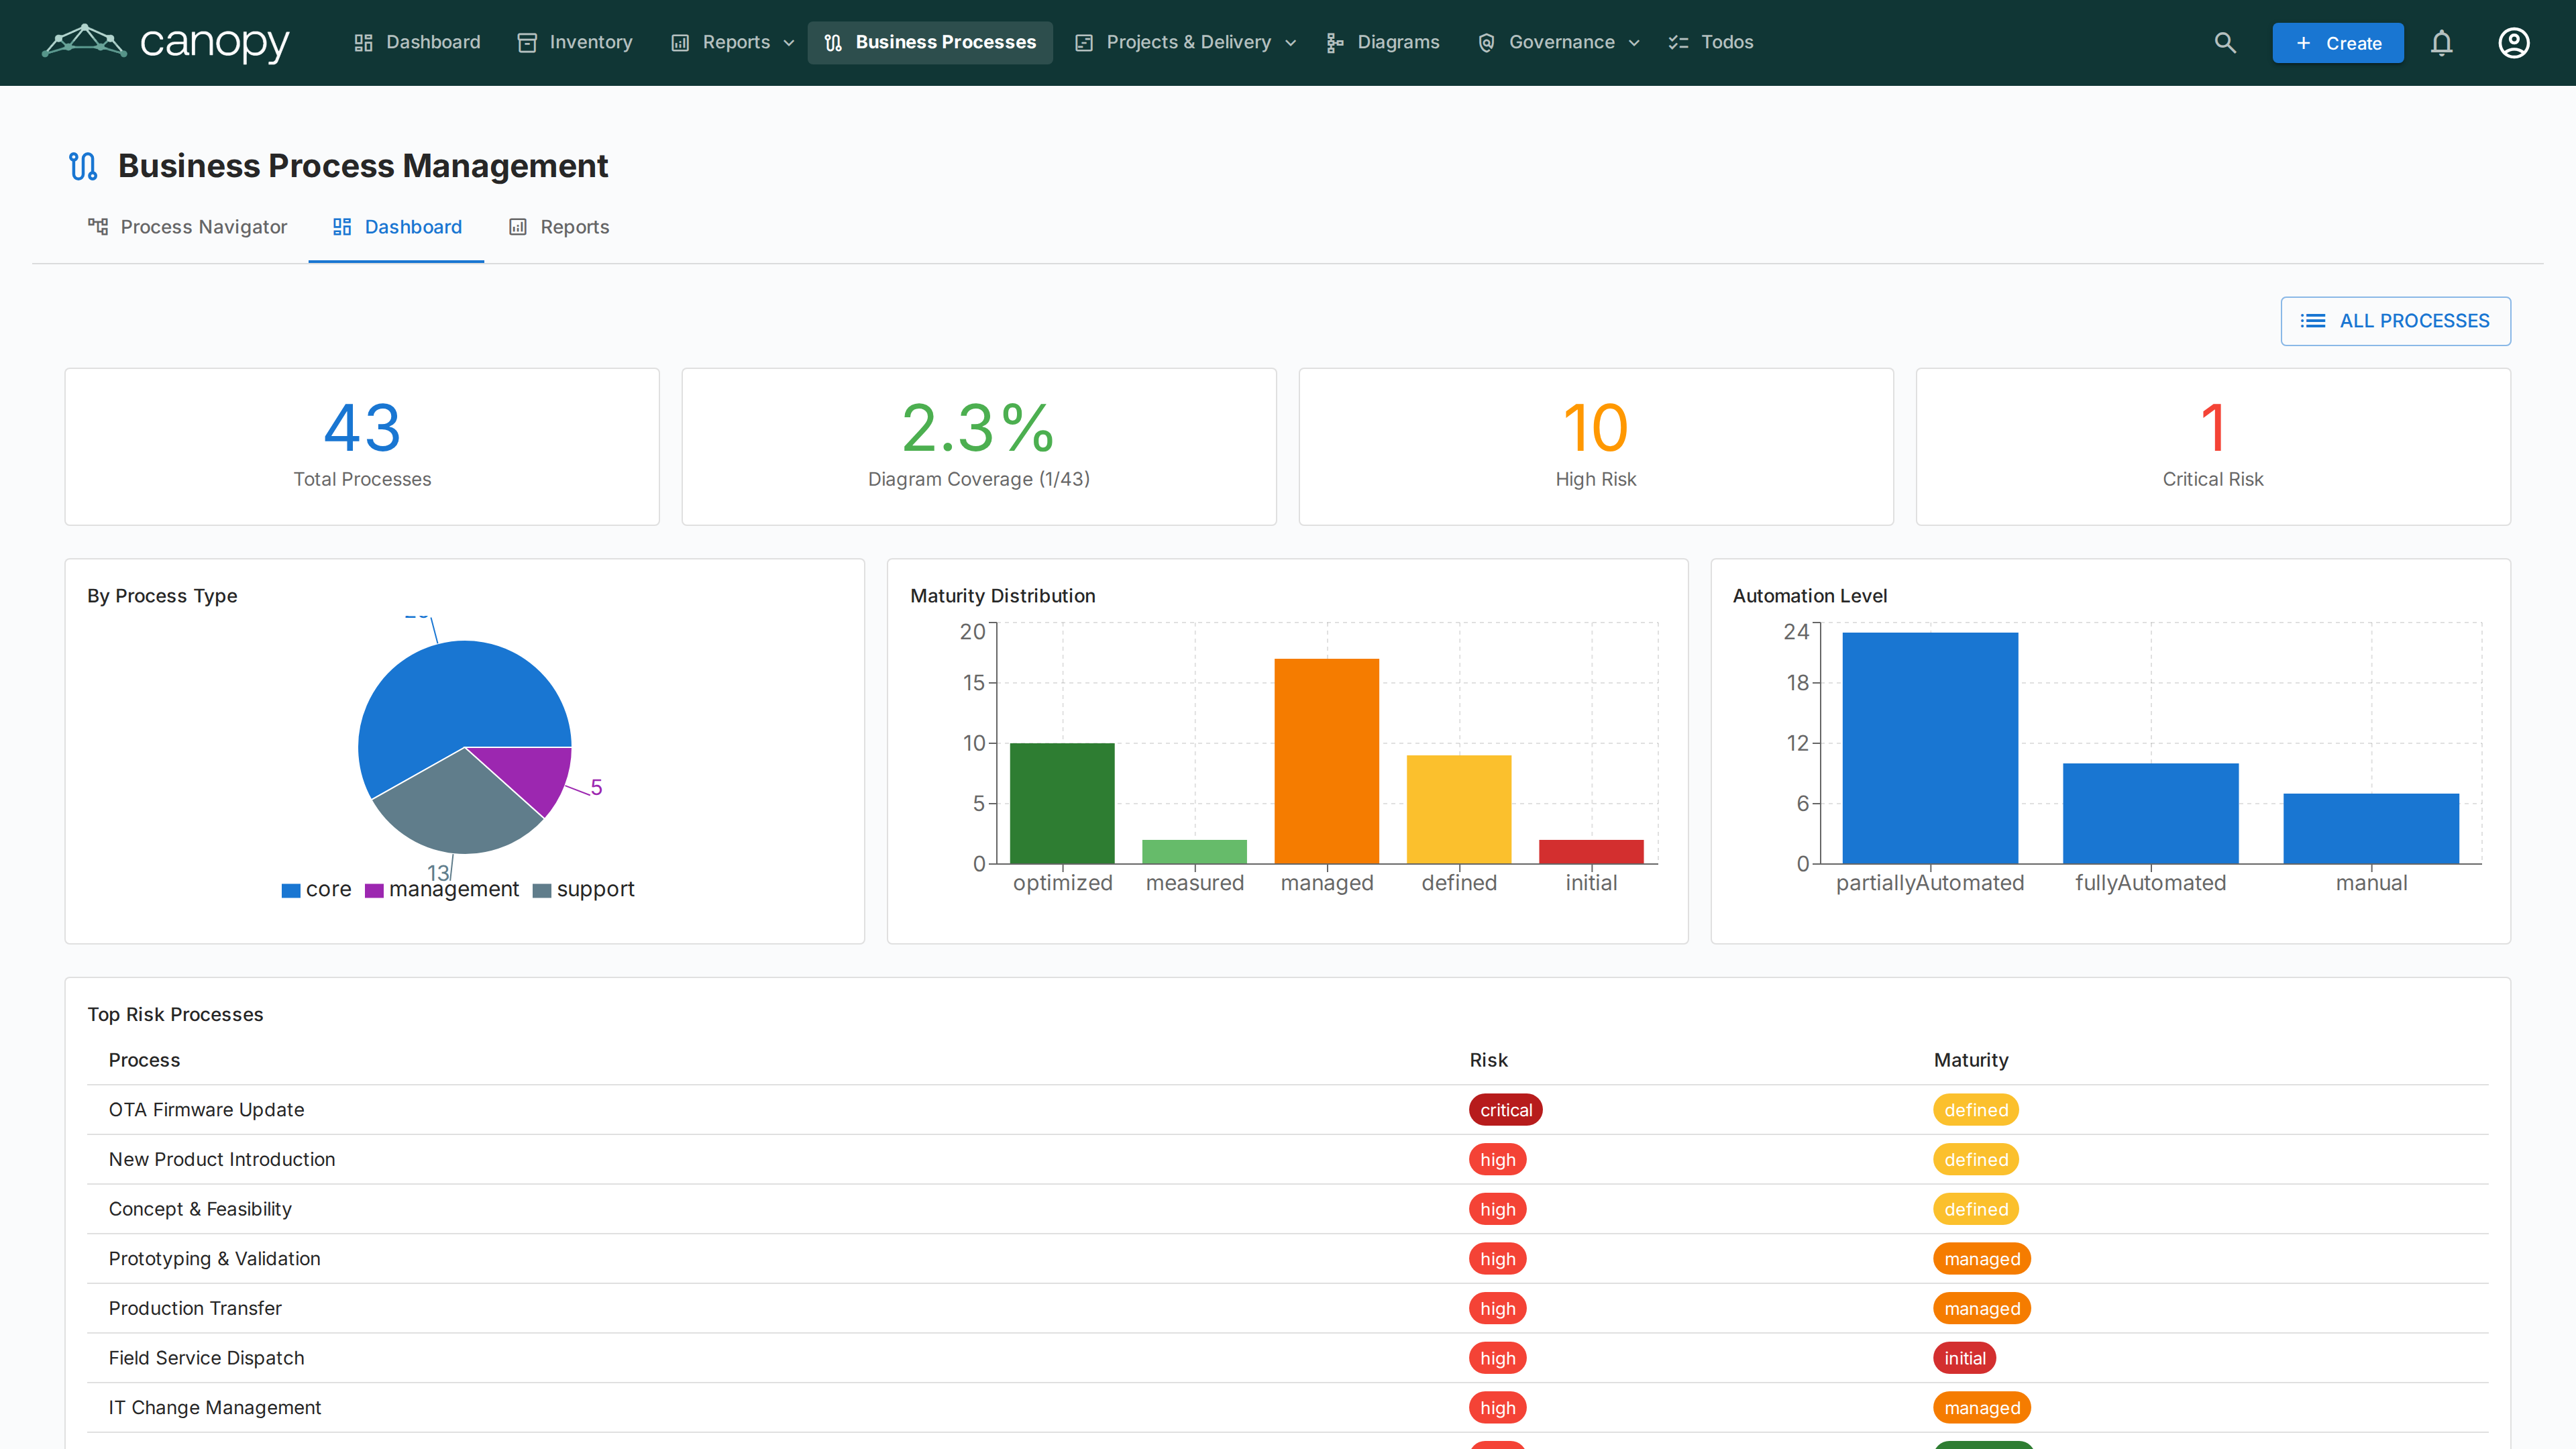Viewport: 2576px width, 1449px height.
Task: Click the support legend swatch
Action: [542, 890]
